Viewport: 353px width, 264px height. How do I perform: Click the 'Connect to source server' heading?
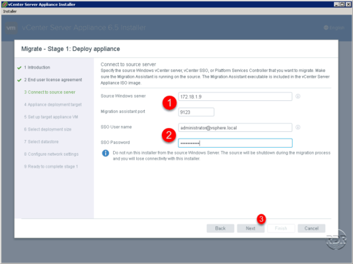[128, 65]
